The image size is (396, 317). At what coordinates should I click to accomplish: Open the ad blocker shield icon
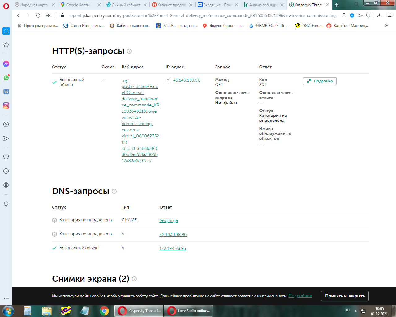coord(352,15)
